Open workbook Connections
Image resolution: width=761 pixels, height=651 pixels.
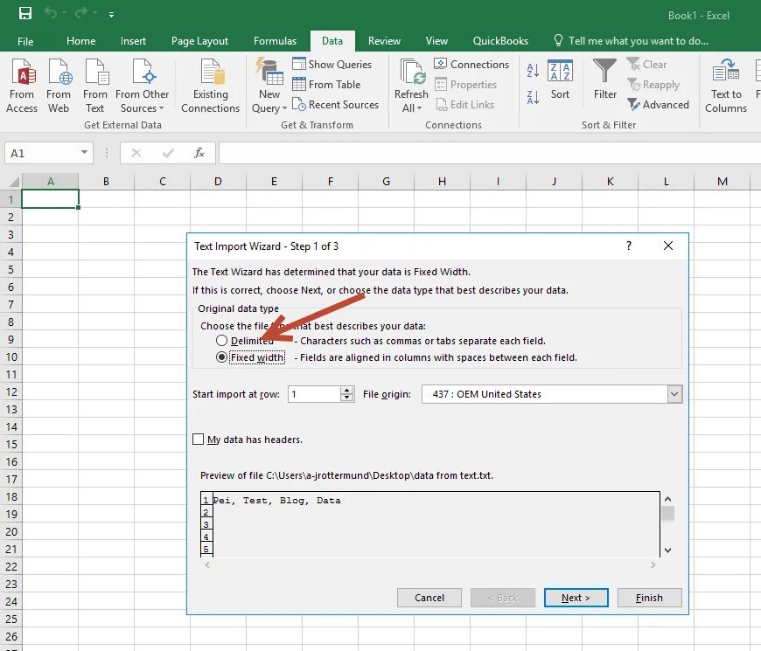click(x=471, y=65)
